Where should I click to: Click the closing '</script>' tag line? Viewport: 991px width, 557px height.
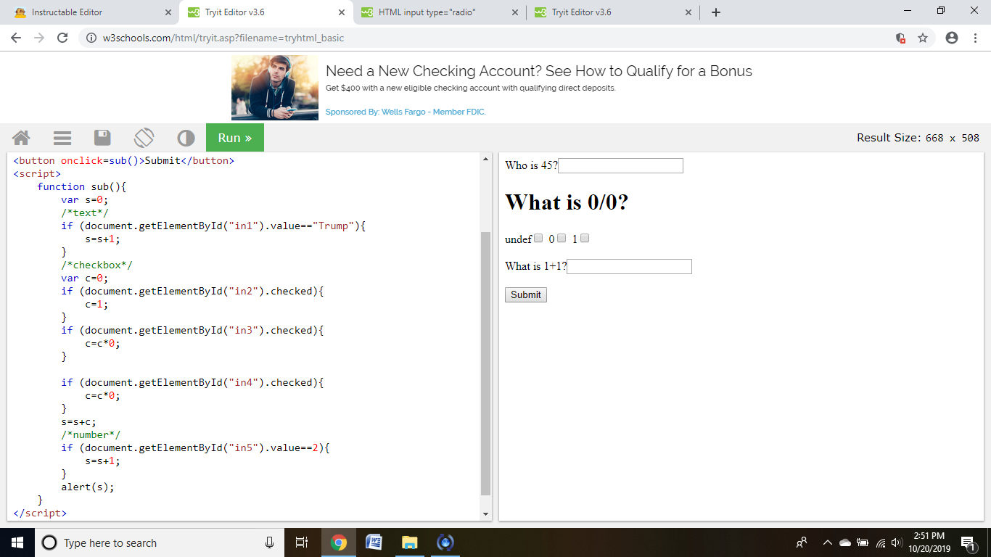tap(40, 513)
